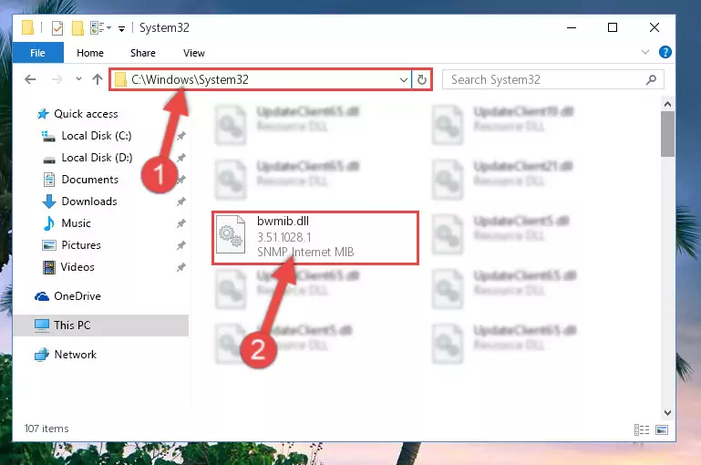Switch to Details view icon in status bar
Image resolution: width=701 pixels, height=465 pixels.
(x=642, y=429)
